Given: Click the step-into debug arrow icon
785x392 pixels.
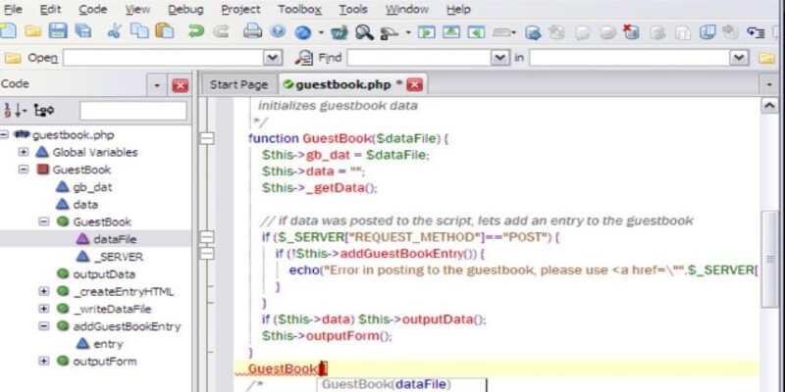Looking at the screenshot, I should pyautogui.click(x=756, y=32).
